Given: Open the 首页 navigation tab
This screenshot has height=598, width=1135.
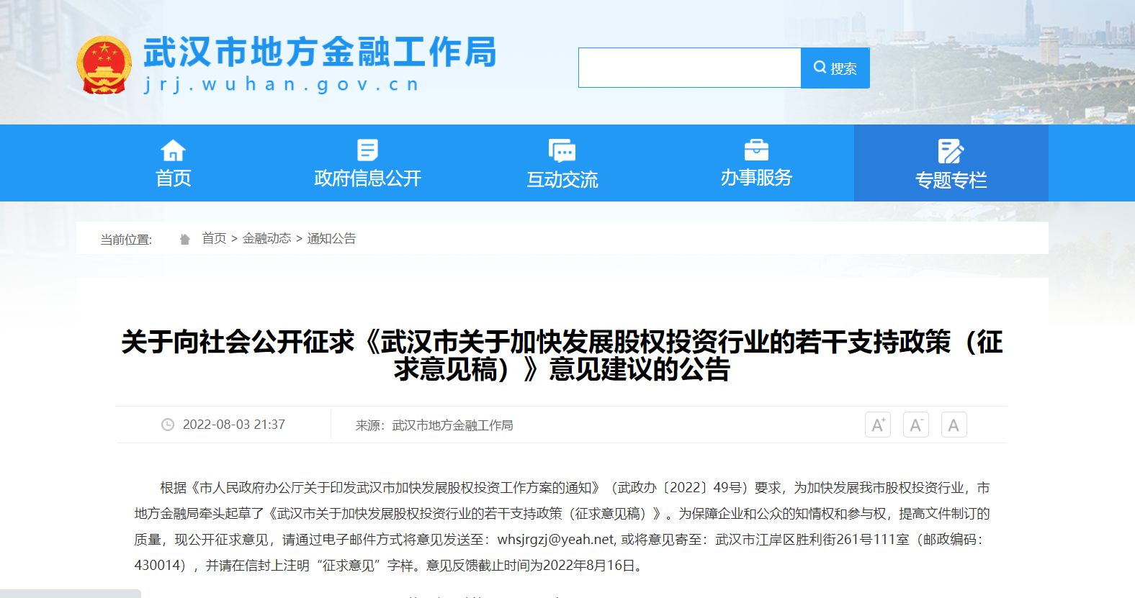Looking at the screenshot, I should pos(174,178).
